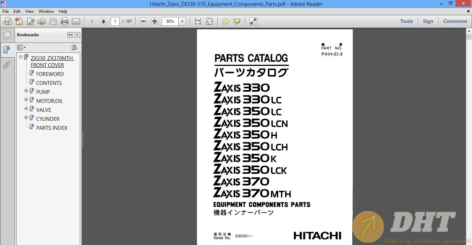Image resolution: width=472 pixels, height=245 pixels.
Task: Expand the PUMP bookmark
Action: [x=26, y=91]
